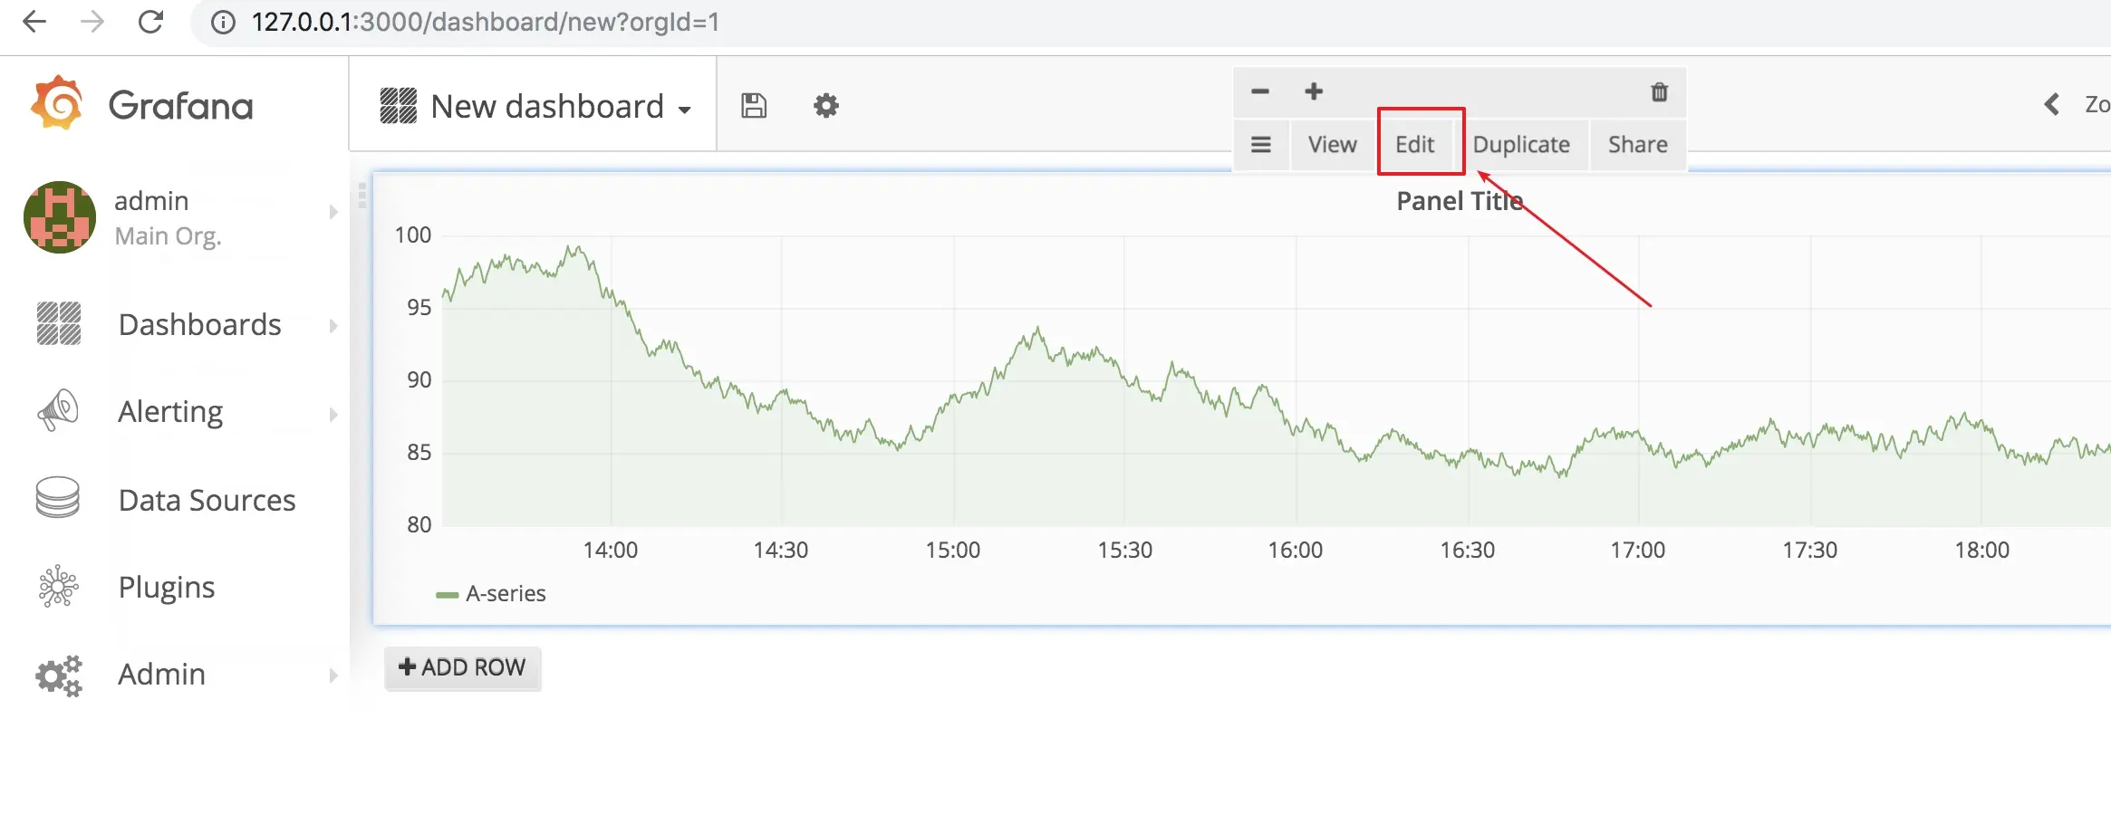Image resolution: width=2111 pixels, height=824 pixels.
Task: Click the A-series legend label
Action: [506, 594]
